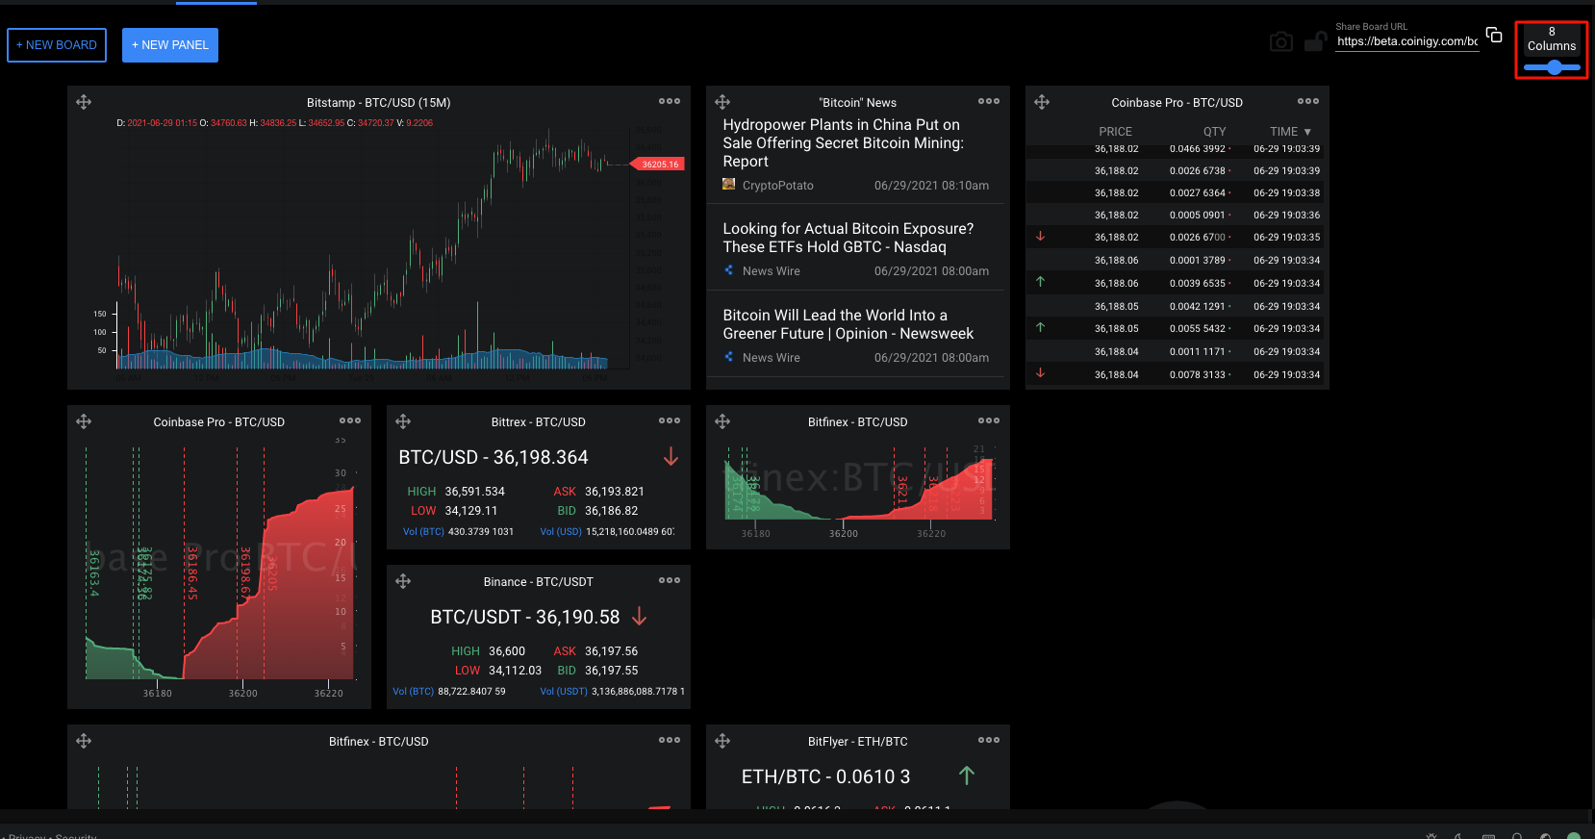Click the Bittrex LOW value 34,129.11
1595x839 pixels.
pyautogui.click(x=471, y=511)
